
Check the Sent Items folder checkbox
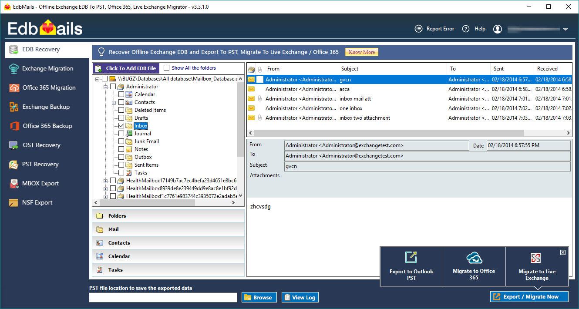[x=121, y=165]
